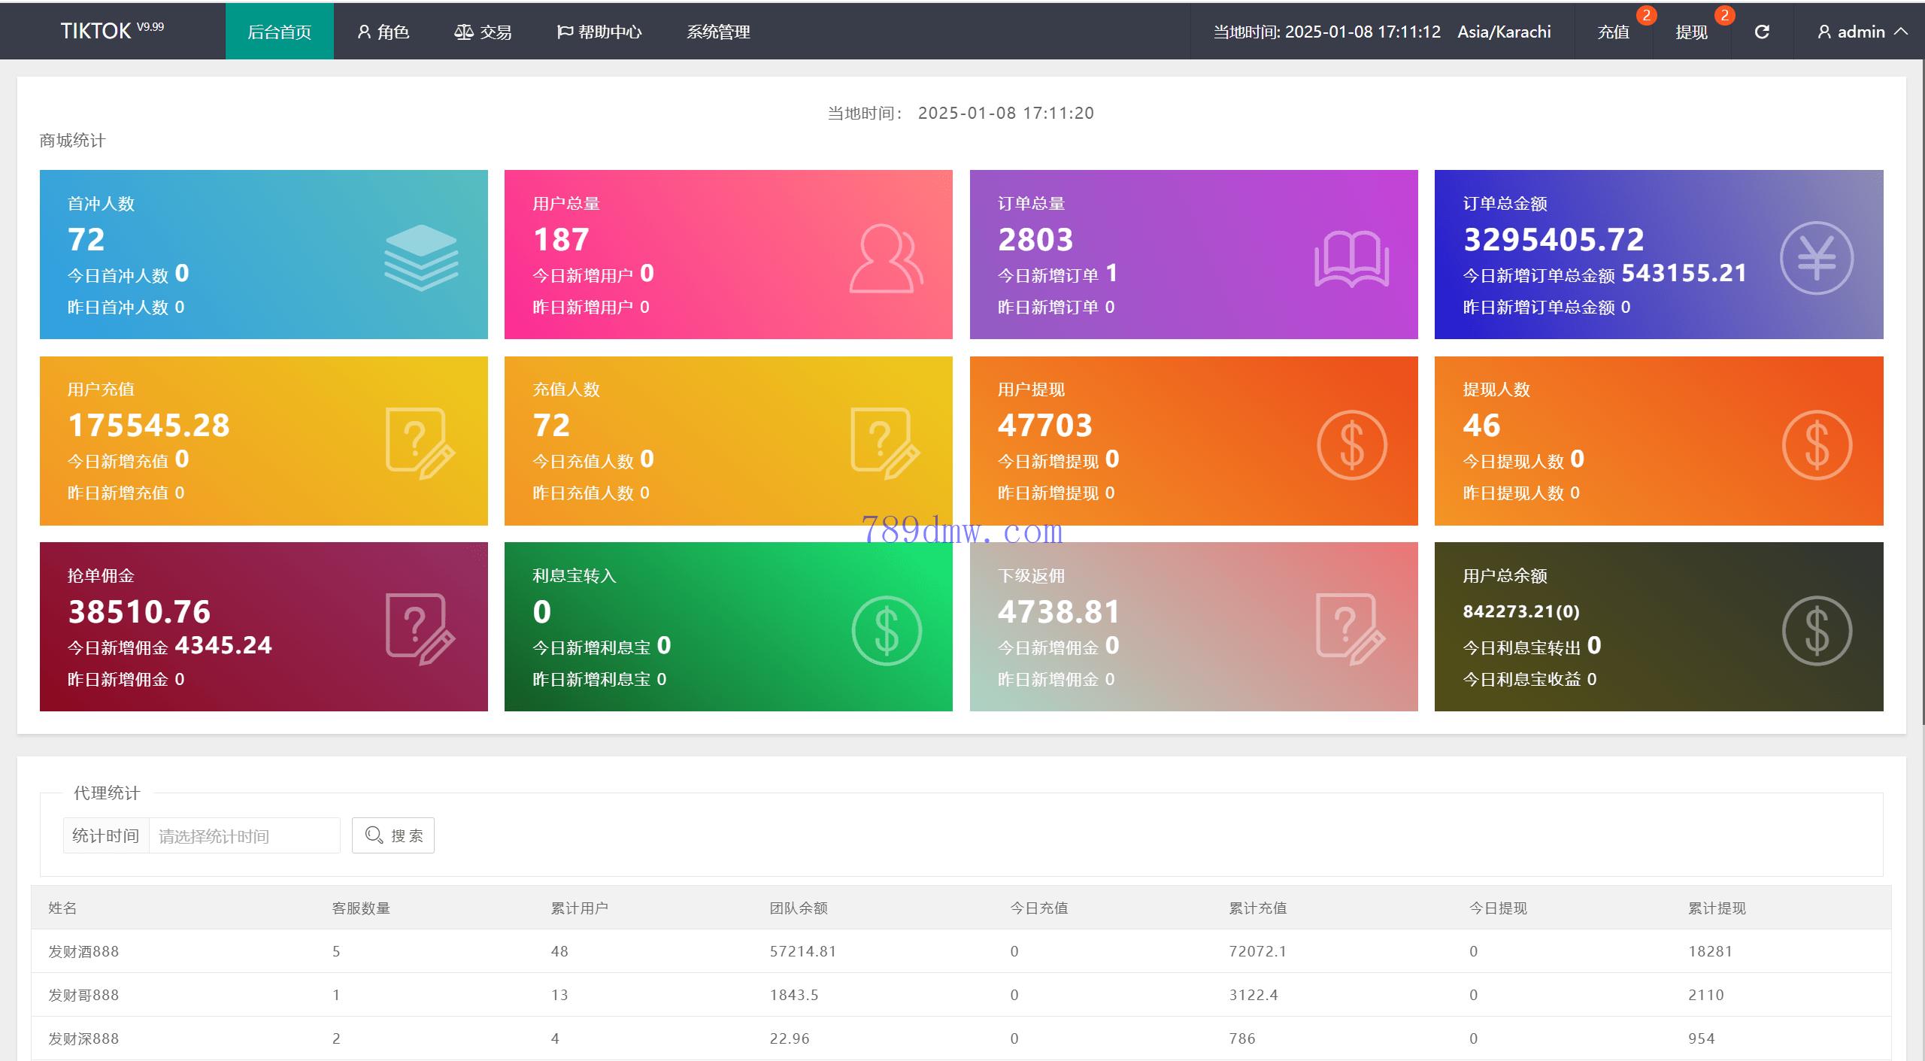Click the refresh icon in top bar
The width and height of the screenshot is (1925, 1061).
coord(1762,32)
